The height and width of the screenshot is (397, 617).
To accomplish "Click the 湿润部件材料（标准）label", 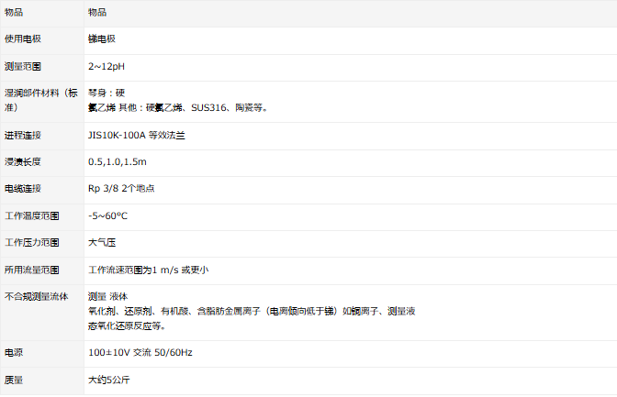I will click(41, 100).
